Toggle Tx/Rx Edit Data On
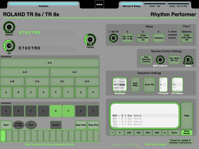The image size is (199, 149). (143, 38)
